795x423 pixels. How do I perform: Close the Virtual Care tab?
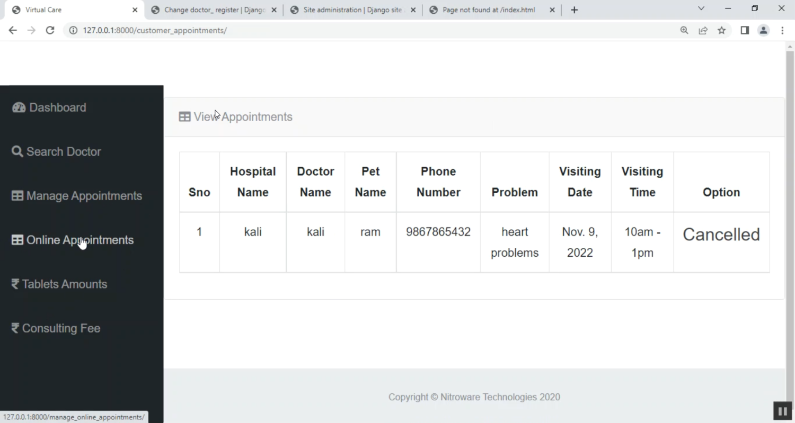[135, 10]
